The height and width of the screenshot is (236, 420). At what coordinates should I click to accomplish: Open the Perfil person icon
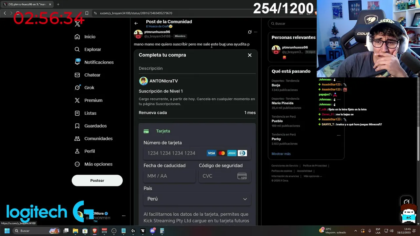(77, 151)
